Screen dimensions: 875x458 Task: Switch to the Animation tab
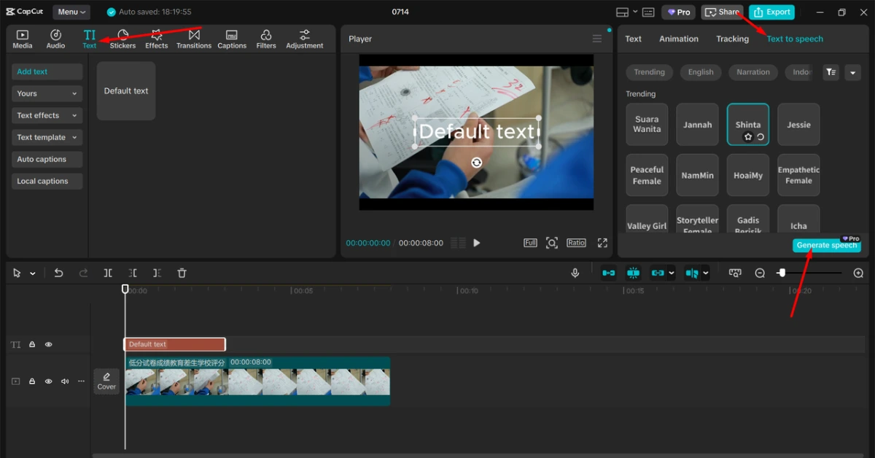[678, 39]
